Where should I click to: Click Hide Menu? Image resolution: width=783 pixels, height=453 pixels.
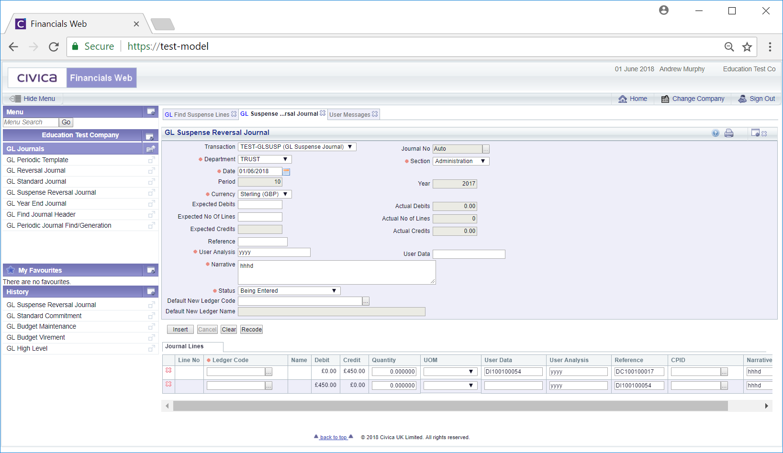33,99
